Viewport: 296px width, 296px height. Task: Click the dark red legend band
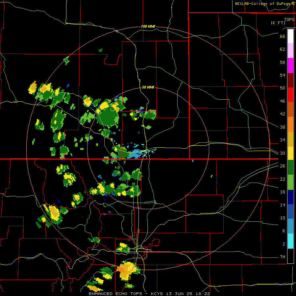(x=290, y=80)
